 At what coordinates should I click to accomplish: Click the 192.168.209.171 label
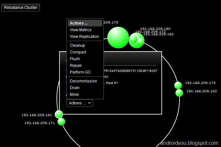point(40,123)
